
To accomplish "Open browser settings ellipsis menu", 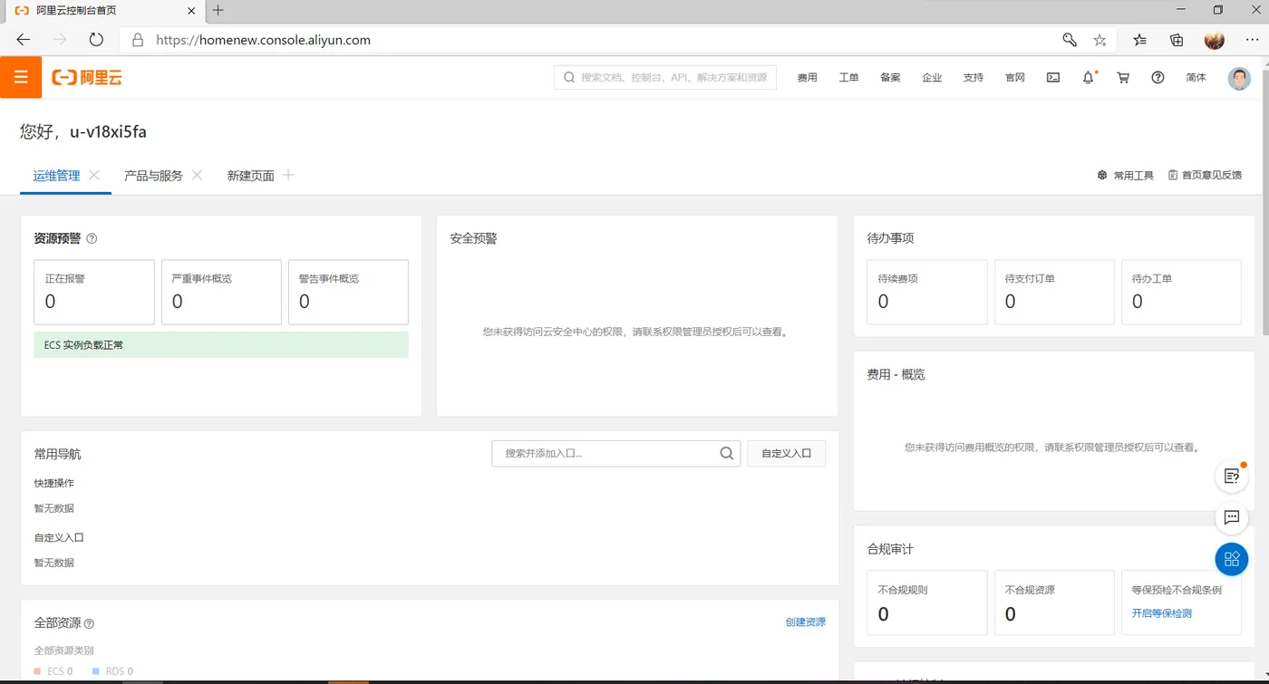I will [x=1250, y=40].
